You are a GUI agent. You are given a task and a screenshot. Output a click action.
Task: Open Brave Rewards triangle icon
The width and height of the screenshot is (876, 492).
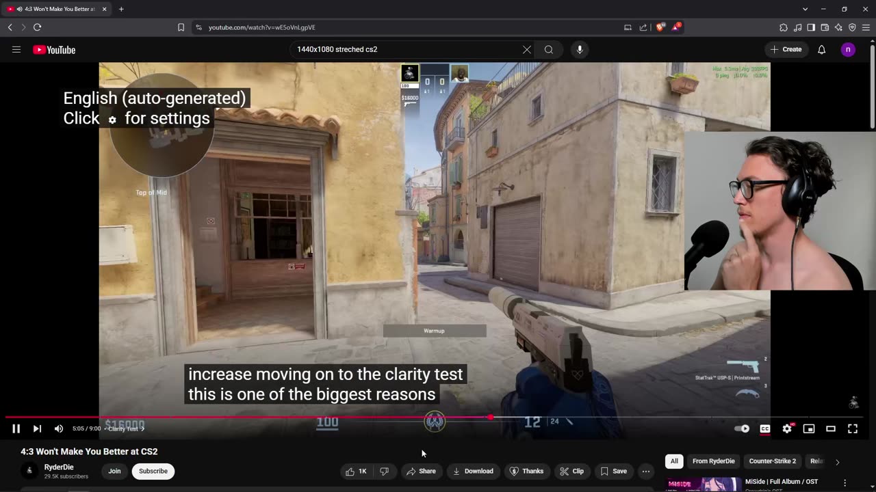pyautogui.click(x=677, y=27)
